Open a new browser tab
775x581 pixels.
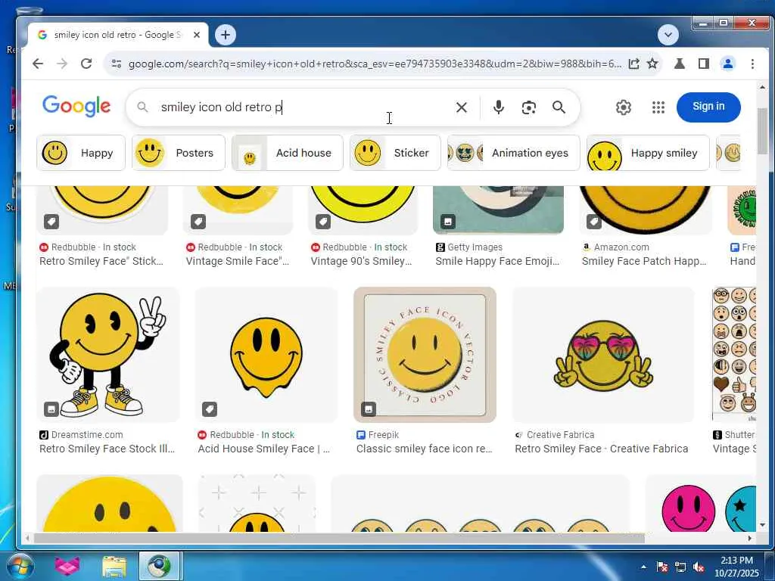click(226, 35)
